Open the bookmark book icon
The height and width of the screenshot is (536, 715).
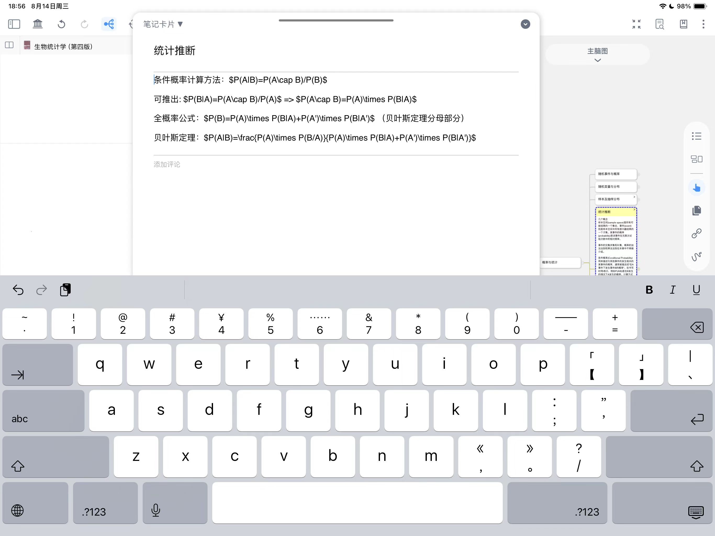click(x=683, y=24)
